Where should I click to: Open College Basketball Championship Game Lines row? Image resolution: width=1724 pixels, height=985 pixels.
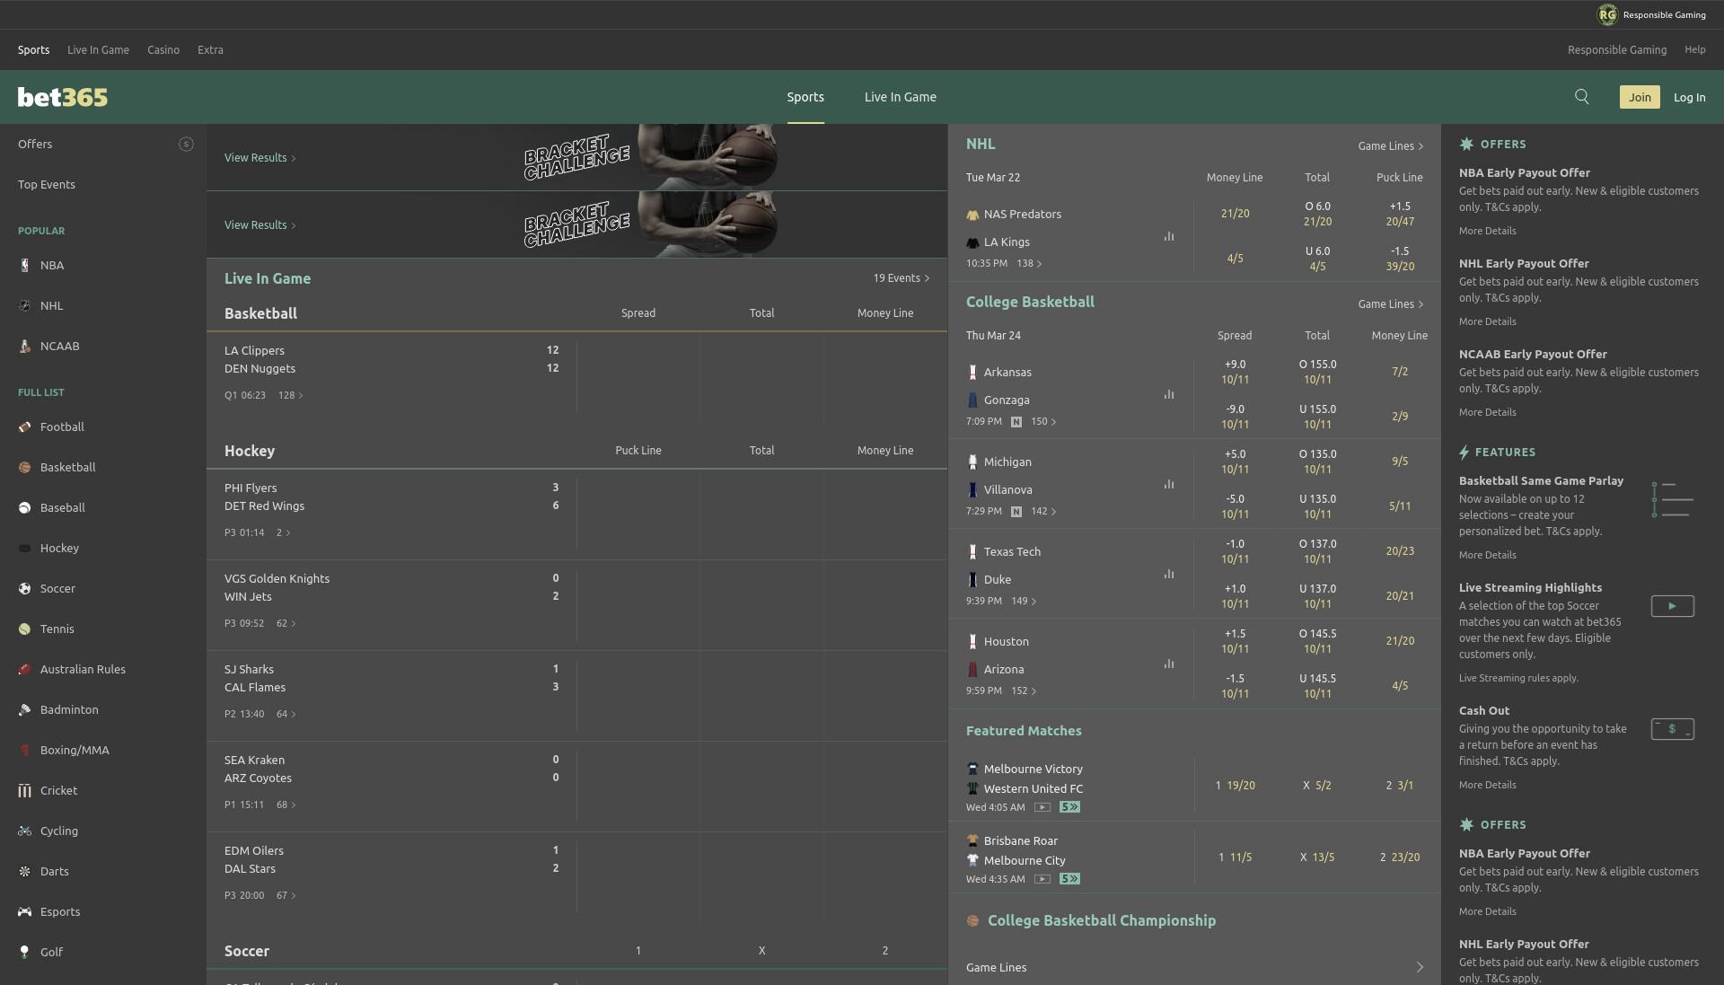tap(1194, 967)
